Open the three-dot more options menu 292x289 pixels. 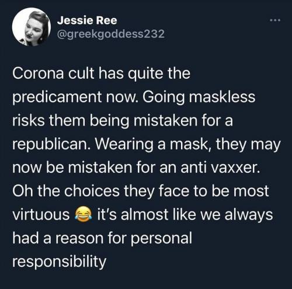[275, 20]
